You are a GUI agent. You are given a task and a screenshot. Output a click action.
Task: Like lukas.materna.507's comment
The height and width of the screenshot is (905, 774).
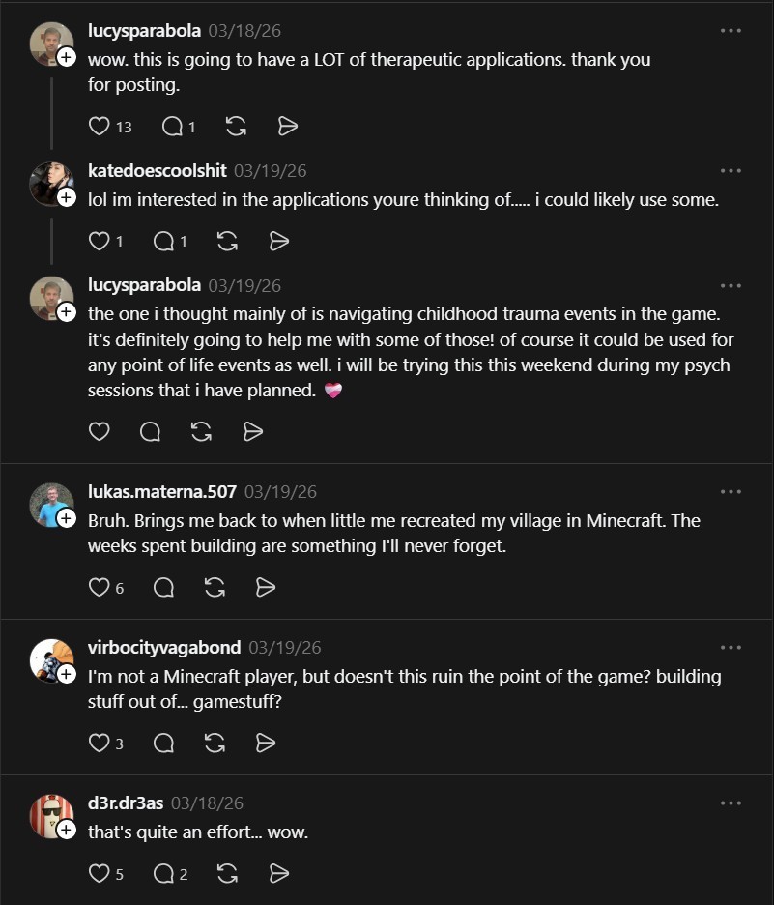[100, 587]
